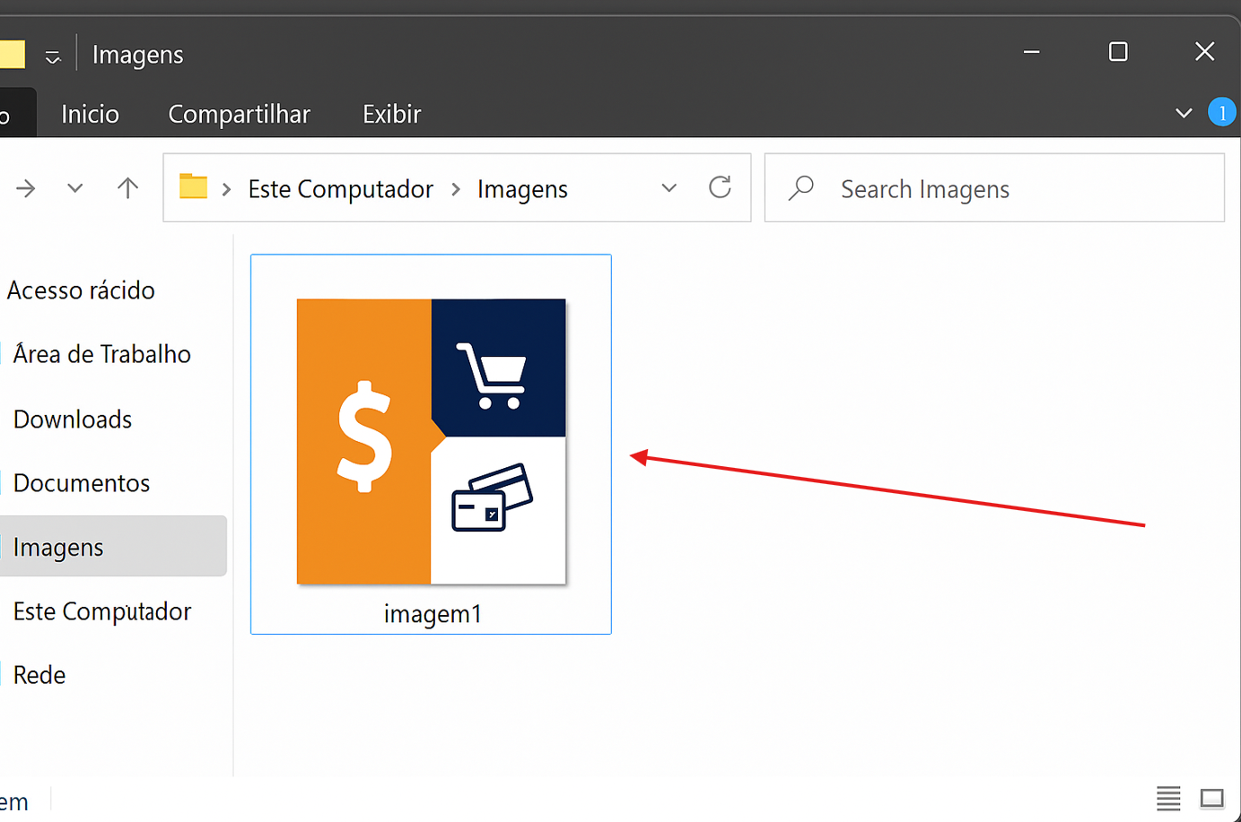Image resolution: width=1241 pixels, height=822 pixels.
Task: Click the folder icon in address bar
Action: [x=193, y=186]
